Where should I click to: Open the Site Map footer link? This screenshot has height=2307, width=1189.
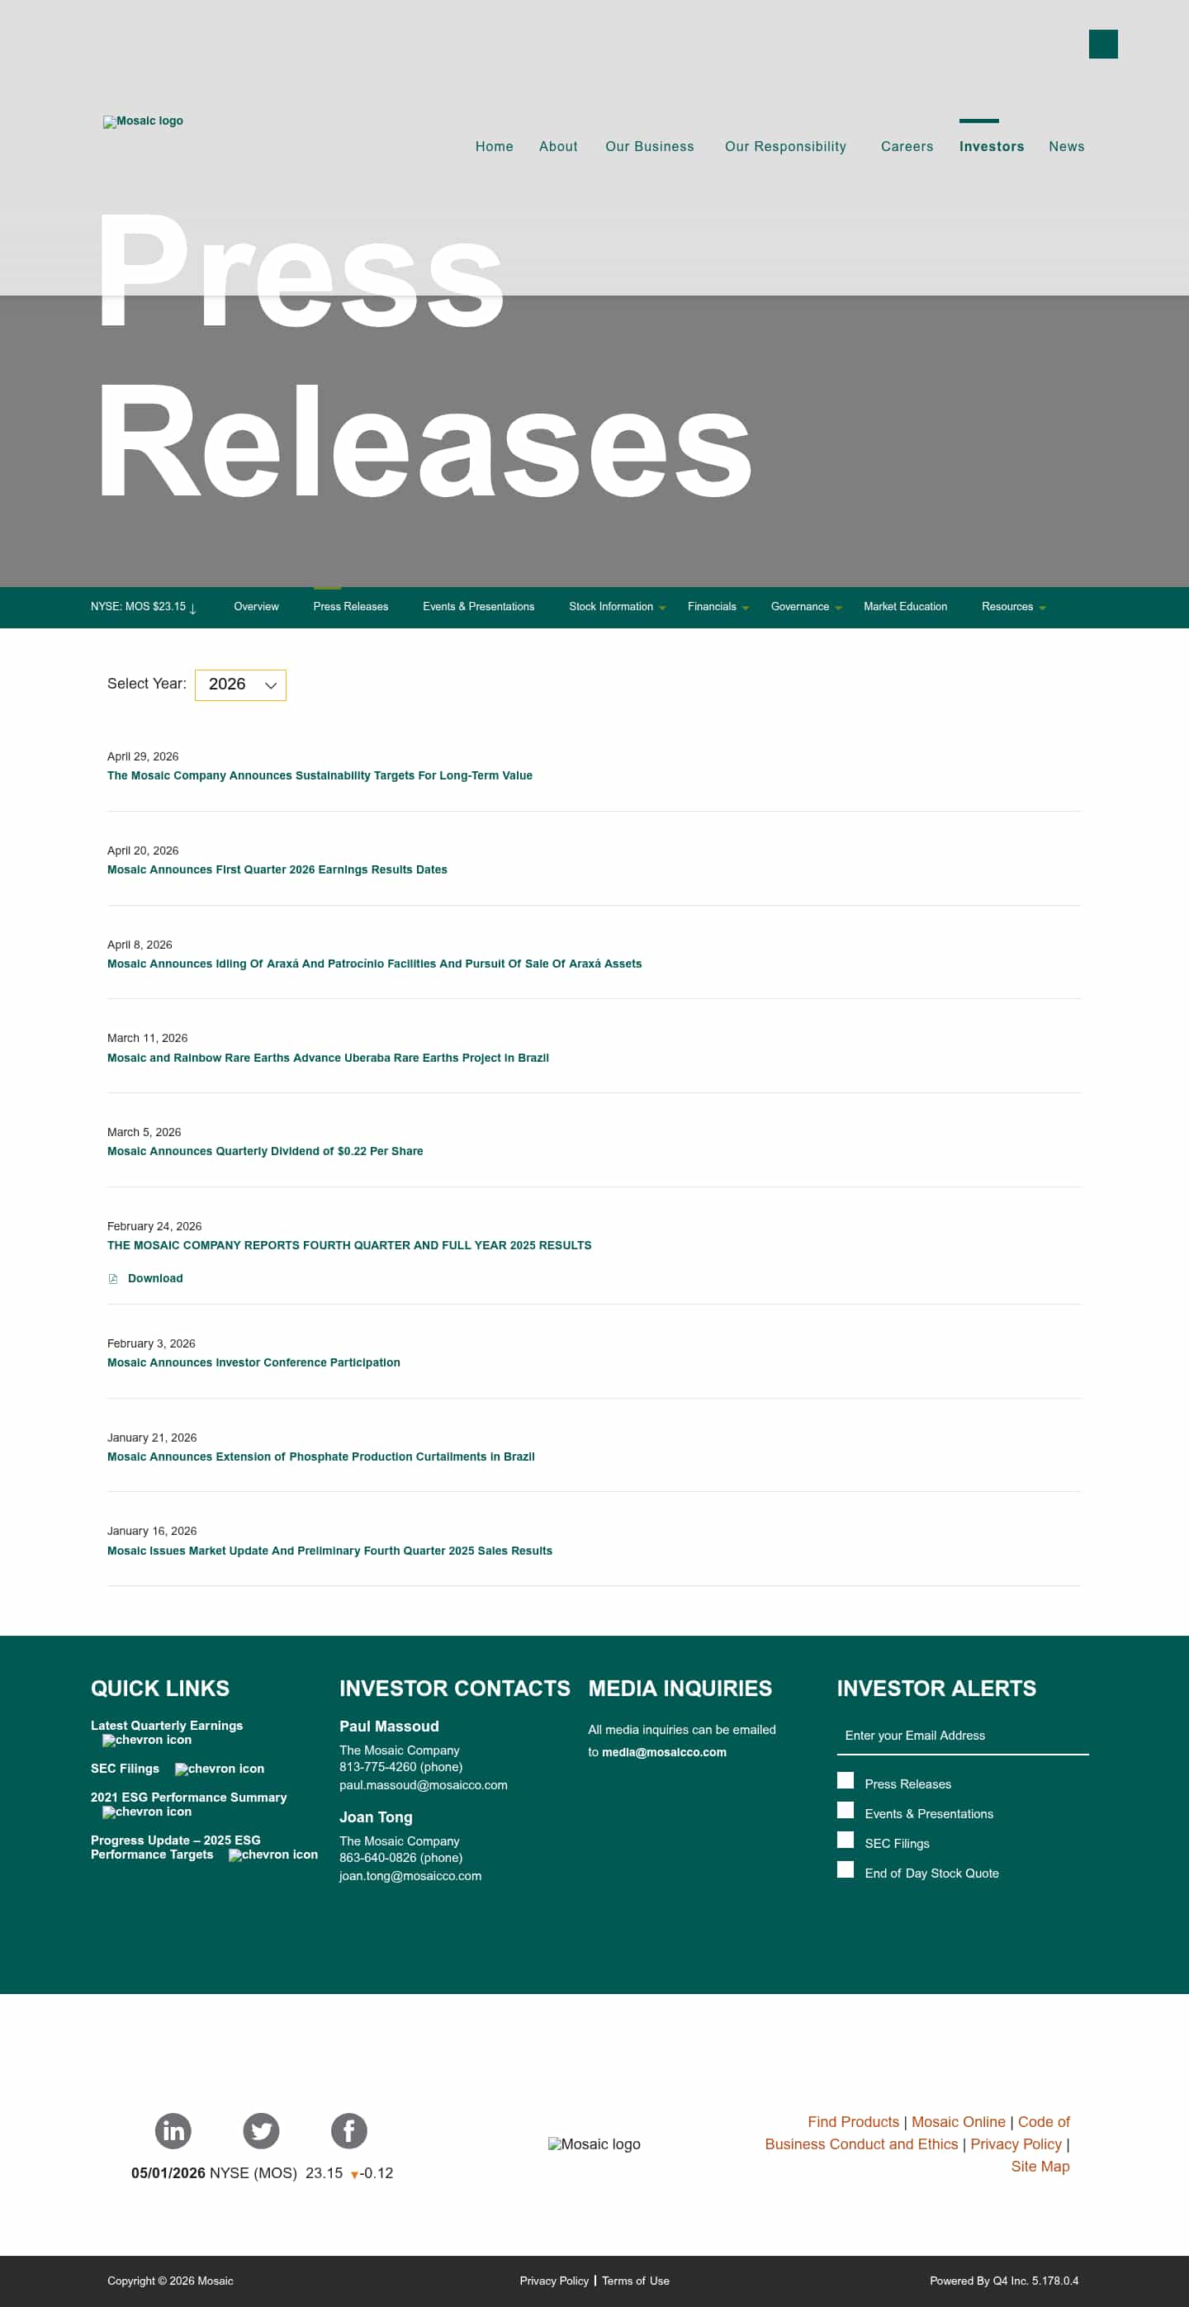click(1040, 2167)
